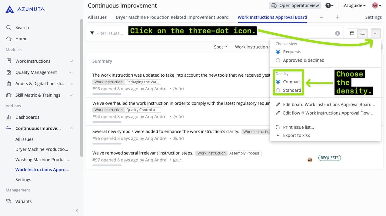Click progress bar under issue #93

pyautogui.click(x=107, y=94)
